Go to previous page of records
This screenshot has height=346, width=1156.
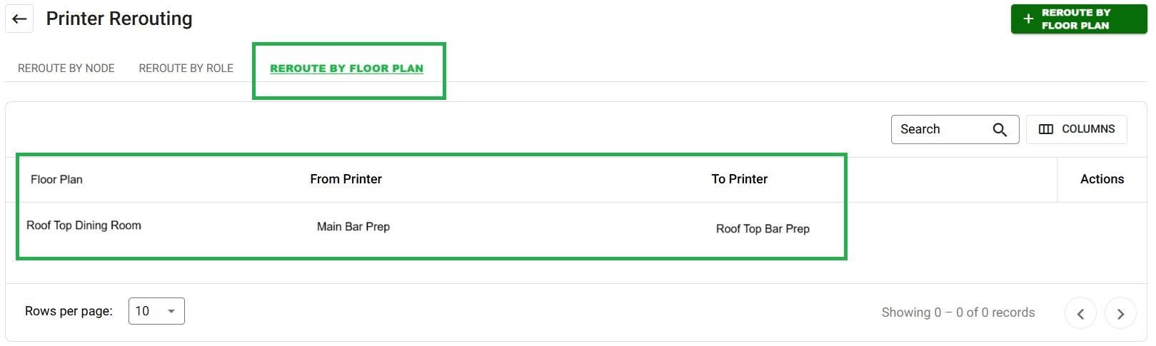pyautogui.click(x=1081, y=313)
